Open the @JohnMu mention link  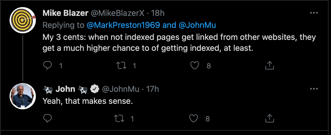point(197,25)
